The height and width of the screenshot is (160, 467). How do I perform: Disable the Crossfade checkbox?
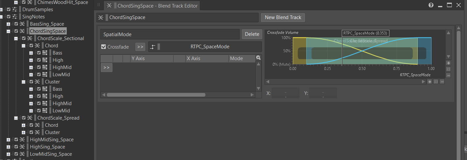click(x=104, y=47)
